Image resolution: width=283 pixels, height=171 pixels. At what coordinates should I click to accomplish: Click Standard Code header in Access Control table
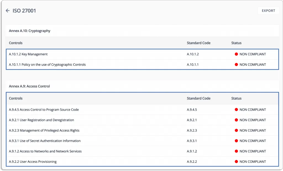coord(198,99)
